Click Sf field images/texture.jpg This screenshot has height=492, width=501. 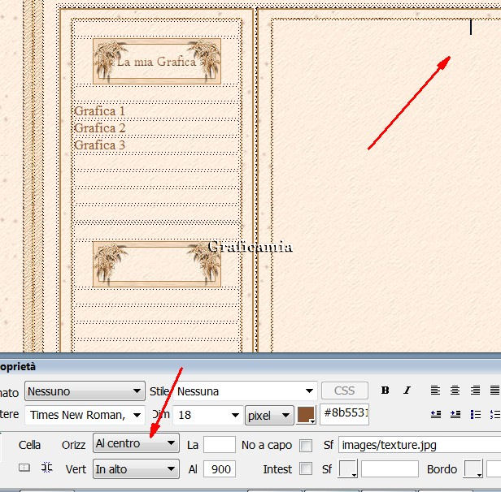pos(420,445)
